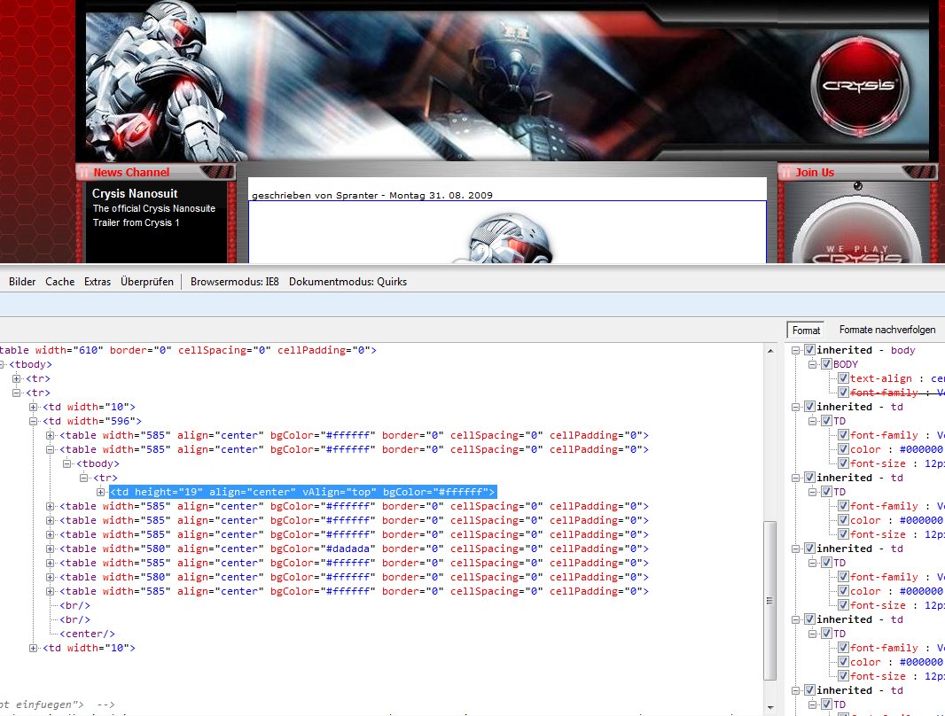This screenshot has height=716, width=945.
Task: Open the Überprüfen menu
Action: pos(147,282)
